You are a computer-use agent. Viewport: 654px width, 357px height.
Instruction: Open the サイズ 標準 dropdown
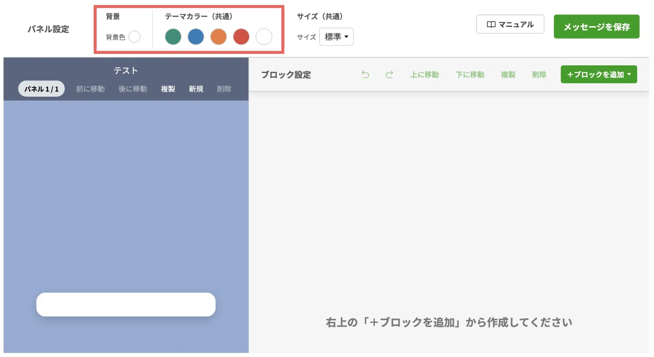[336, 37]
